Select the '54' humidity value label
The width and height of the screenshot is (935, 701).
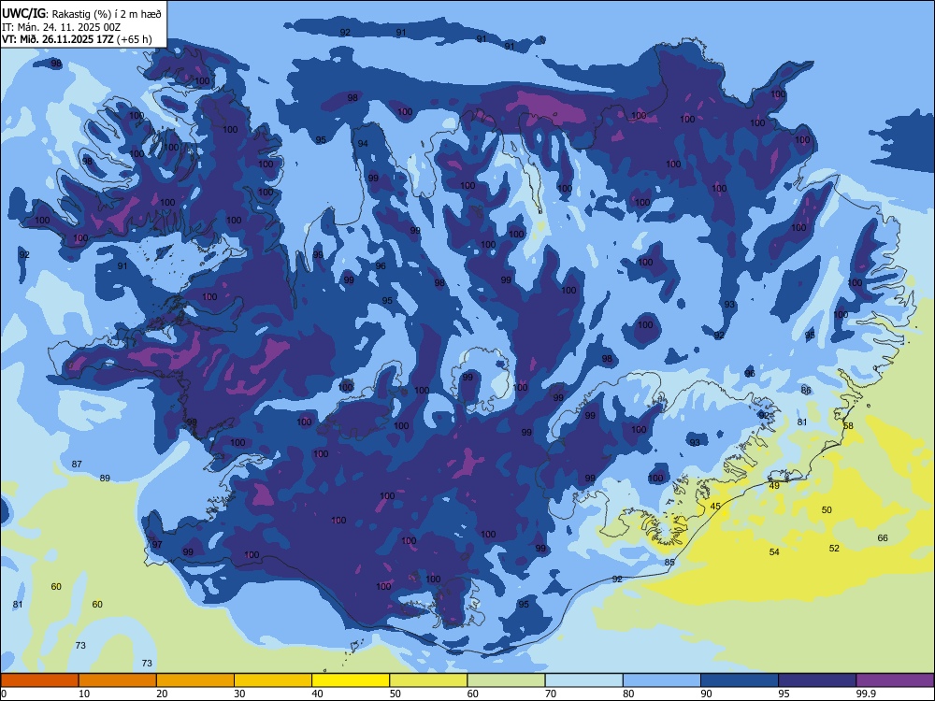coord(774,552)
